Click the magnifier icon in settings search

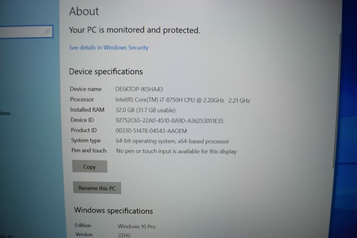click(47, 31)
